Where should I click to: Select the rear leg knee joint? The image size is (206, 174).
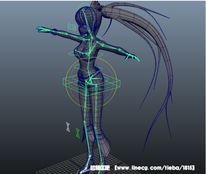[x=96, y=128]
